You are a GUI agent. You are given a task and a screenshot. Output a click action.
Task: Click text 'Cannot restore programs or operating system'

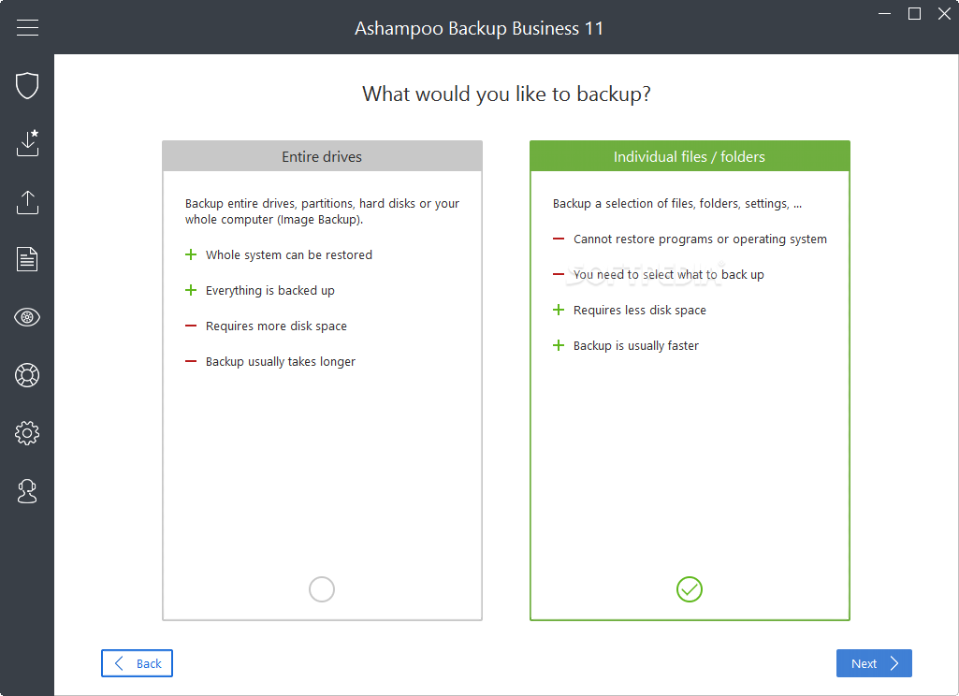(x=700, y=239)
